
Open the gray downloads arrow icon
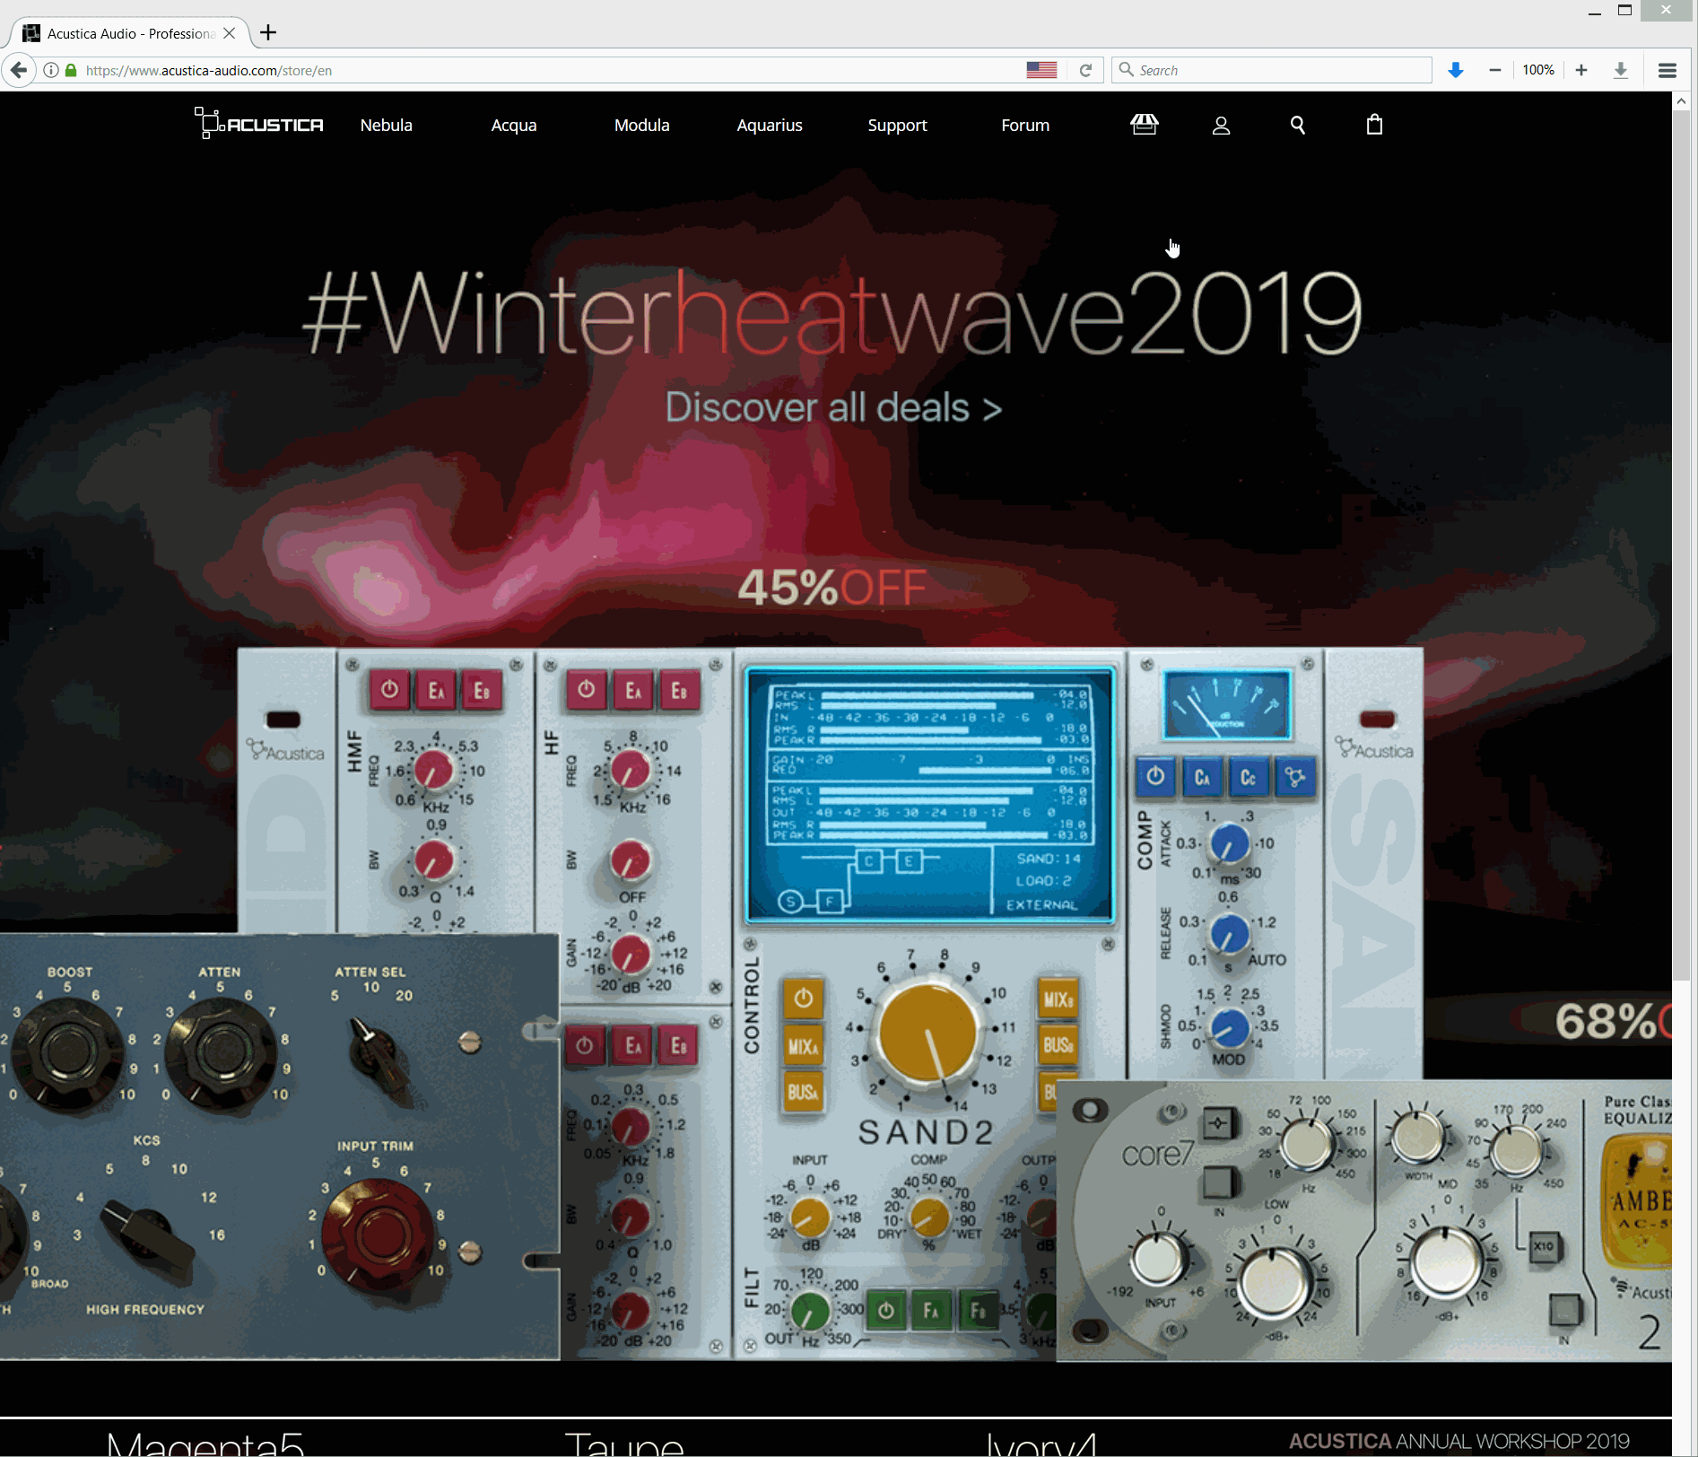[x=1621, y=70]
